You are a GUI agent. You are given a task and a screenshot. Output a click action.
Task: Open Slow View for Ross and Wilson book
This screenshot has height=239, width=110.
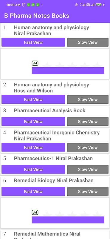(x=88, y=99)
